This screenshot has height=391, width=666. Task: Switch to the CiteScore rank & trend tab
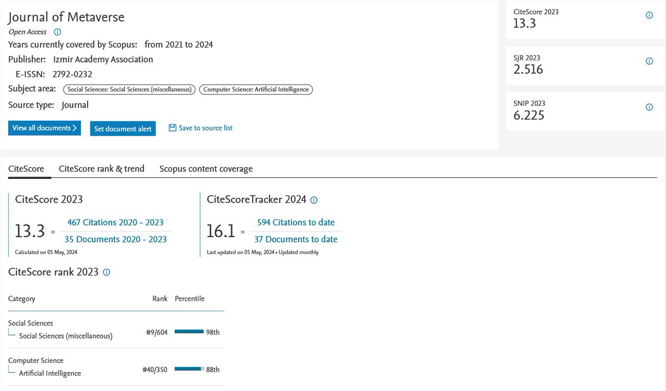pos(102,169)
